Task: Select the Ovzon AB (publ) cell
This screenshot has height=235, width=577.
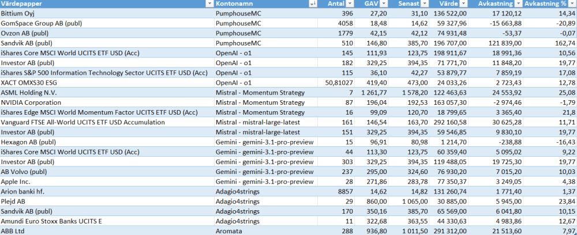Action: 107,33
